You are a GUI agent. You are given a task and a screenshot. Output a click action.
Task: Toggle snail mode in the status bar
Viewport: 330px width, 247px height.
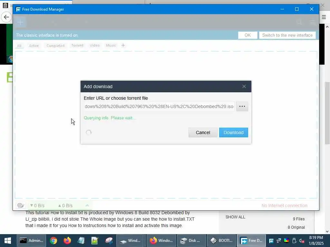(x=21, y=206)
